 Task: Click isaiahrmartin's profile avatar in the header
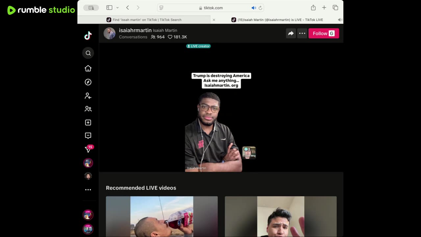point(110,33)
